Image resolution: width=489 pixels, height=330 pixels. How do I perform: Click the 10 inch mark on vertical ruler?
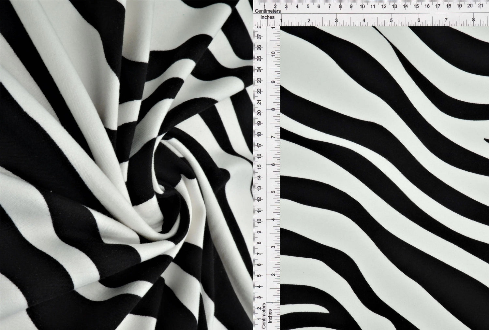tap(273, 54)
